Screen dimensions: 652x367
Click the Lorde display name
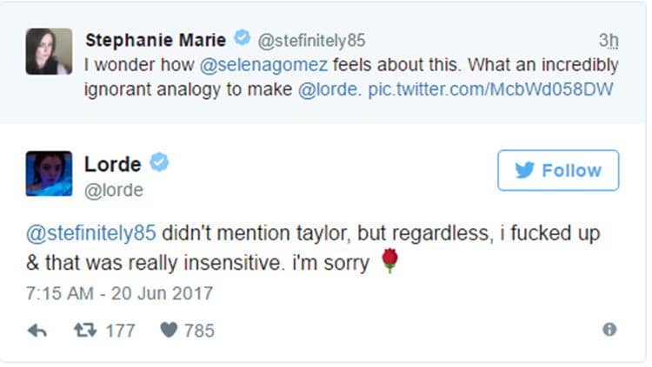click(x=113, y=163)
